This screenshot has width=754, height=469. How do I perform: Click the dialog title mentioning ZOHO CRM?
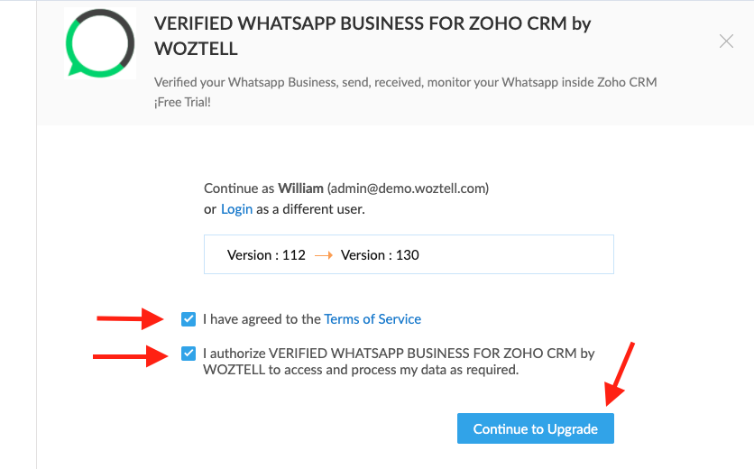(x=372, y=36)
